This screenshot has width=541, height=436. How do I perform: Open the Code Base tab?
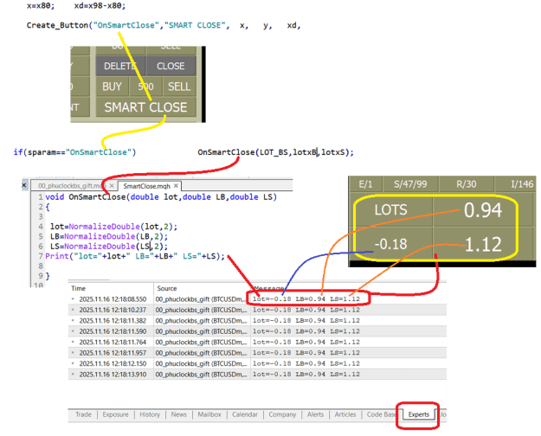[381, 414]
